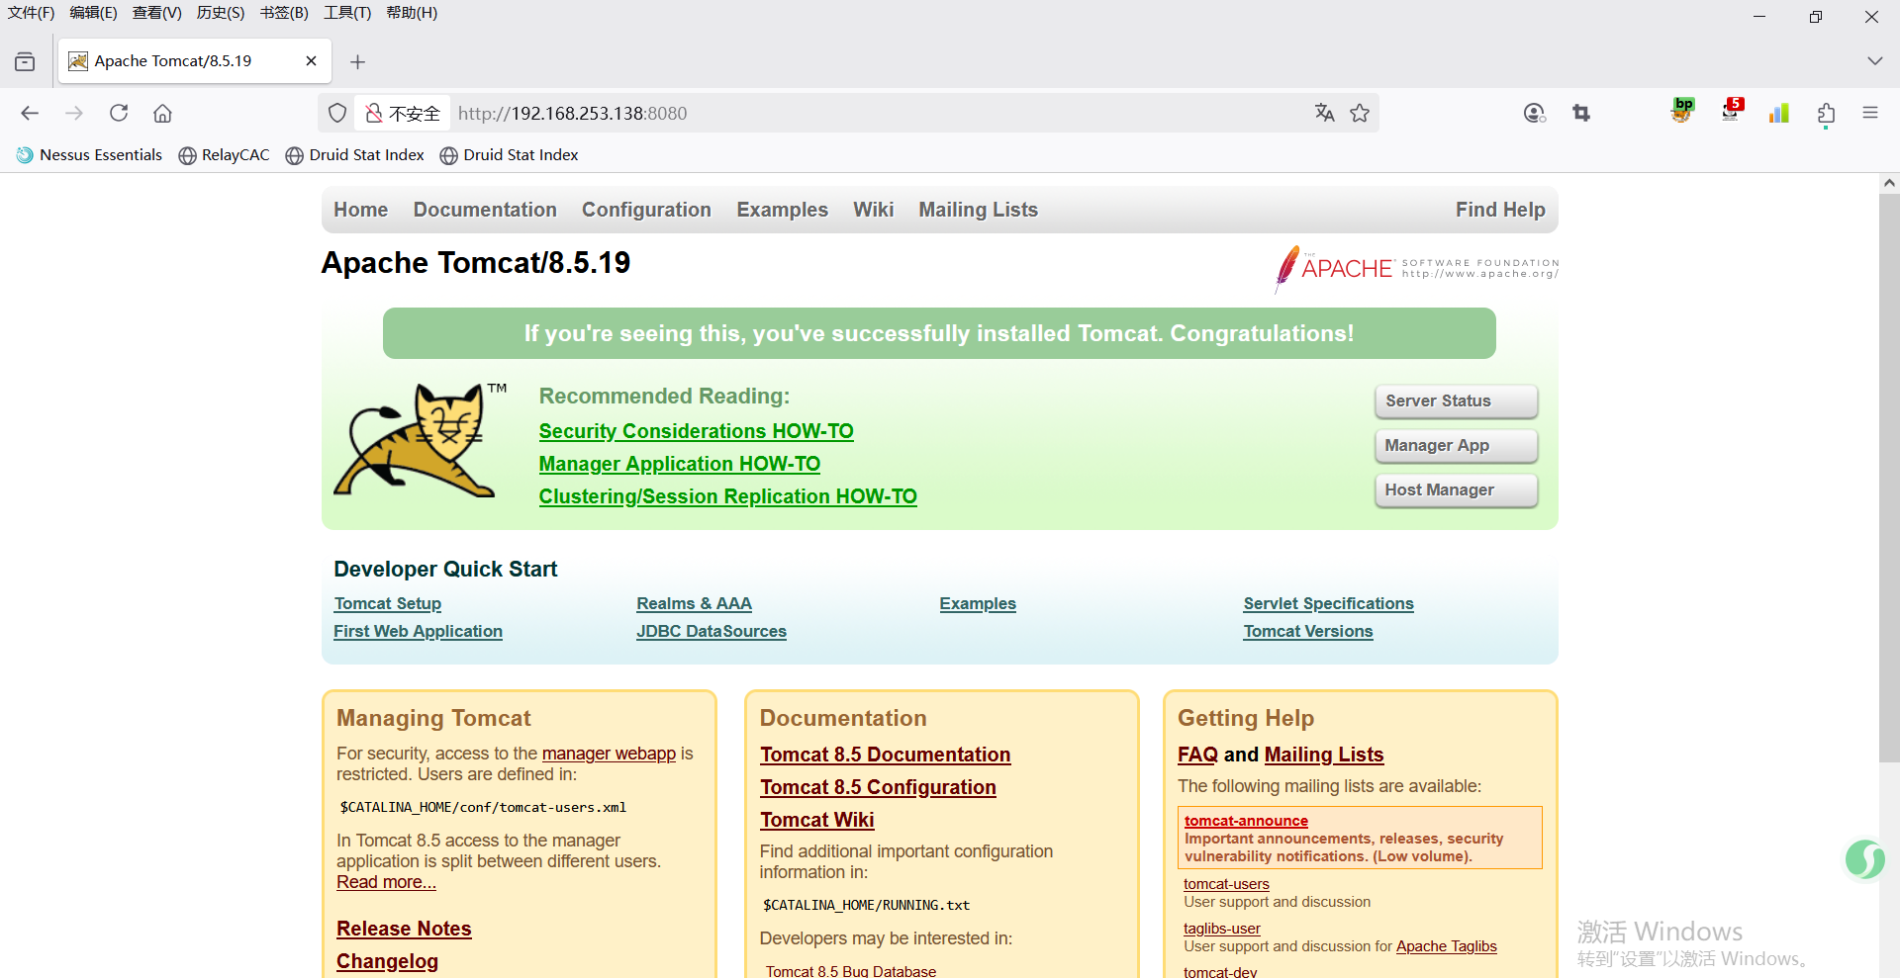Open the 查看(V) menu
The width and height of the screenshot is (1900, 978).
(x=157, y=13)
